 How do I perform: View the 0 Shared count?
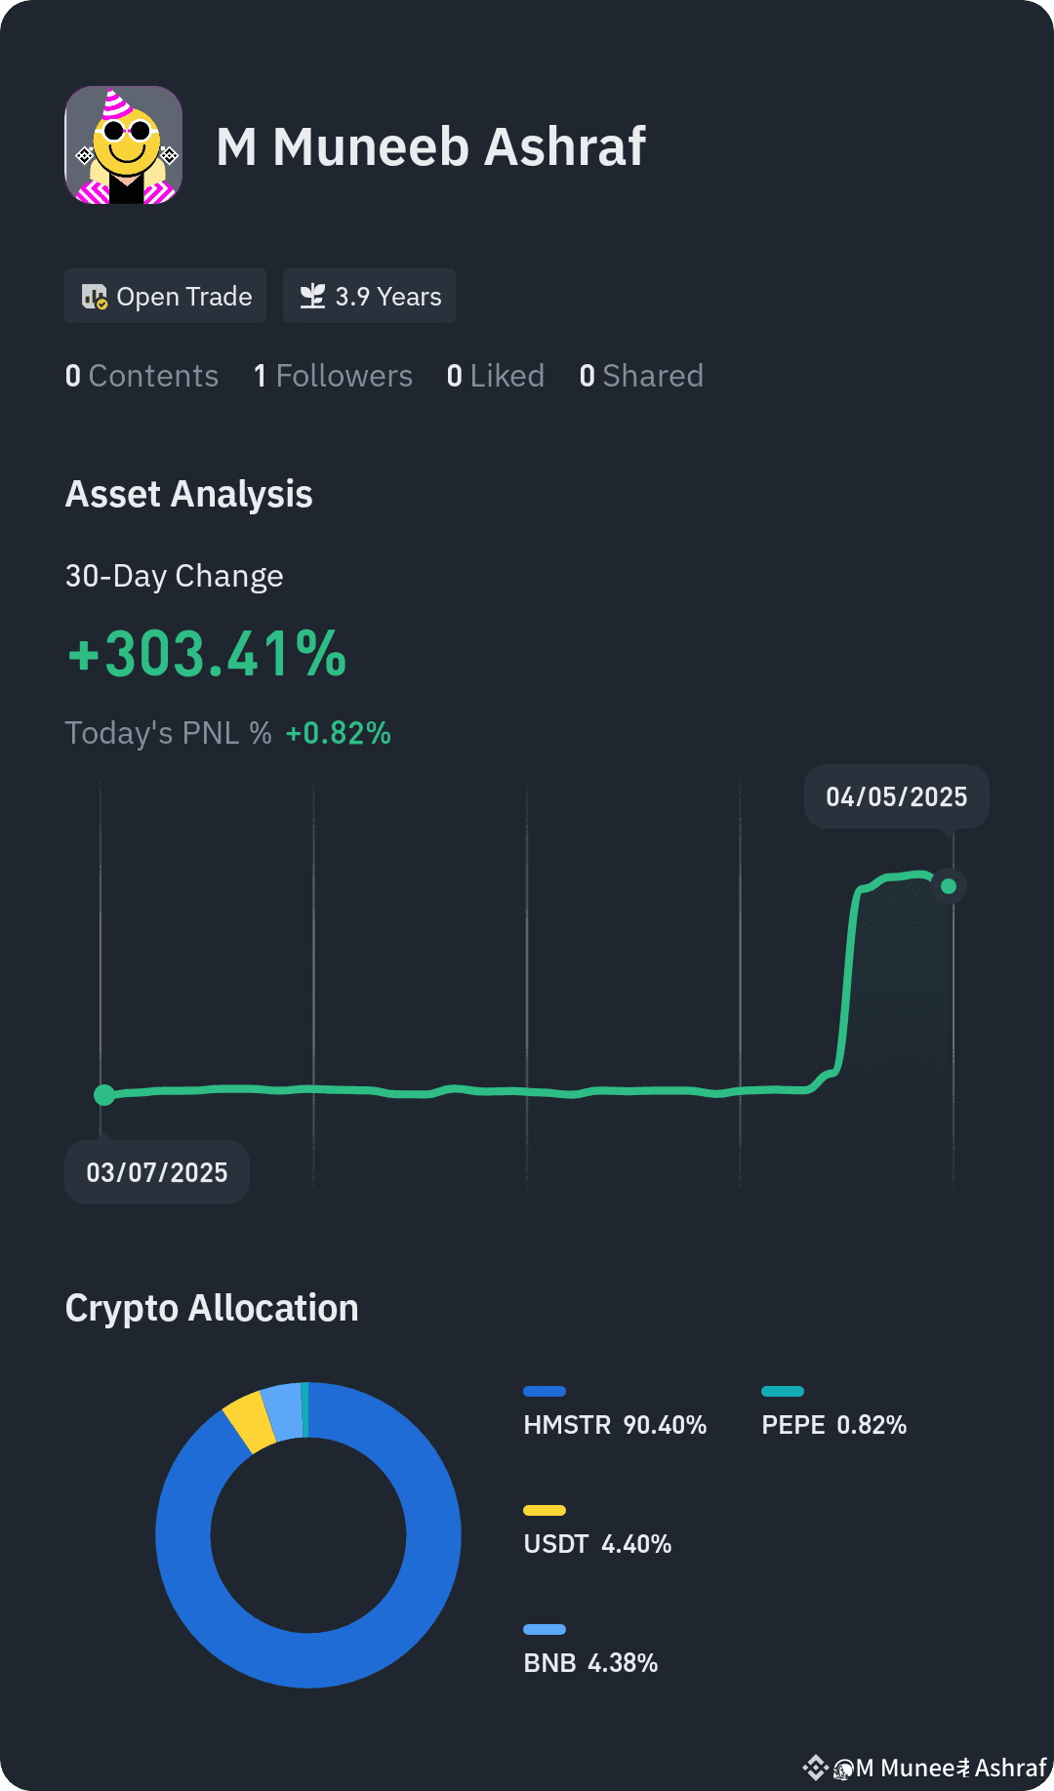(641, 376)
